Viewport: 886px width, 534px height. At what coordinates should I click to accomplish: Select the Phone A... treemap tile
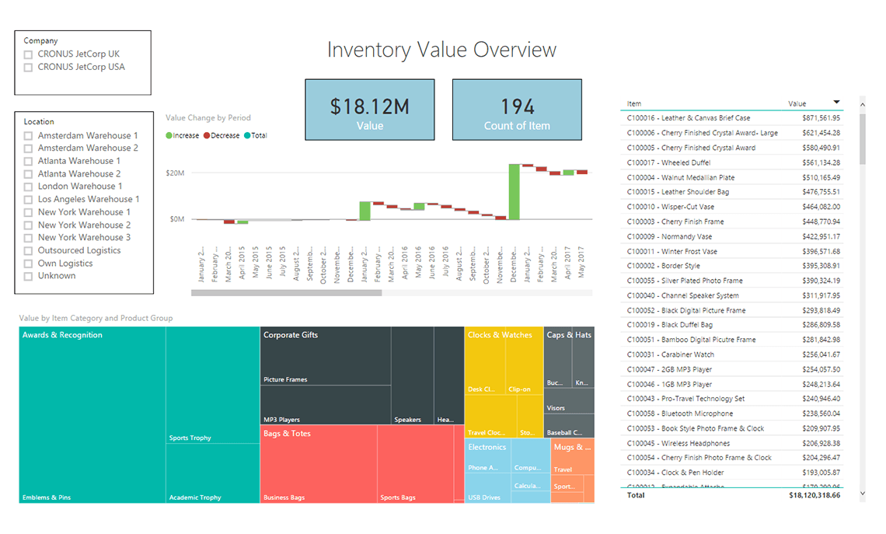coord(487,456)
